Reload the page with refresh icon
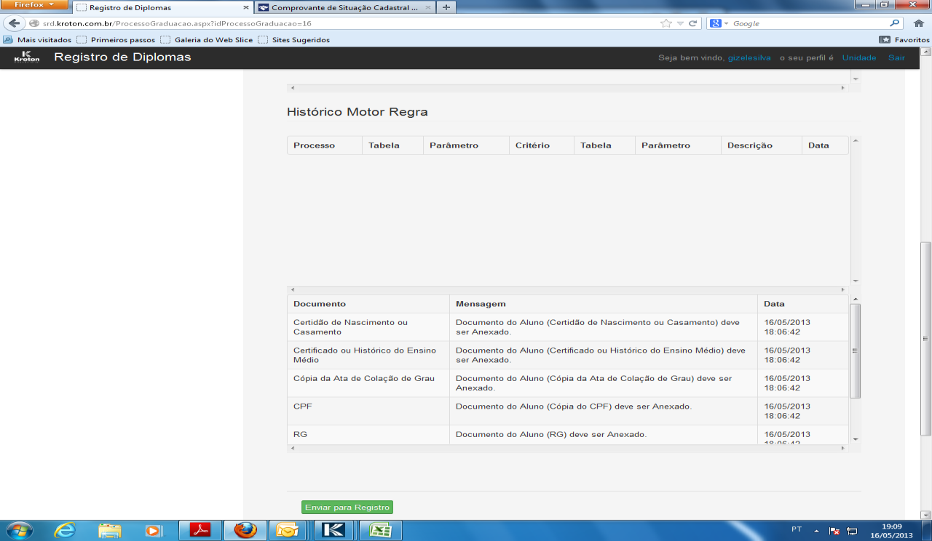The image size is (932, 541). tap(693, 23)
